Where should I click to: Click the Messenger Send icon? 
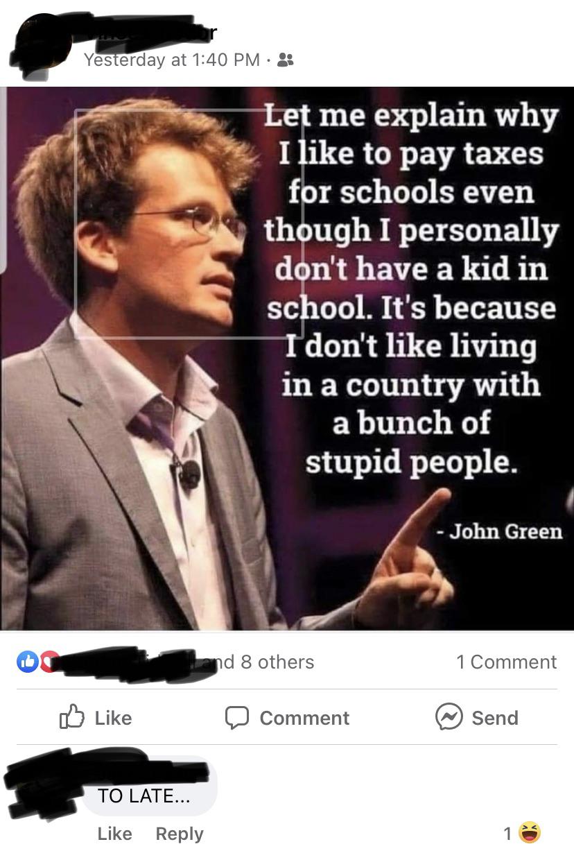point(449,717)
